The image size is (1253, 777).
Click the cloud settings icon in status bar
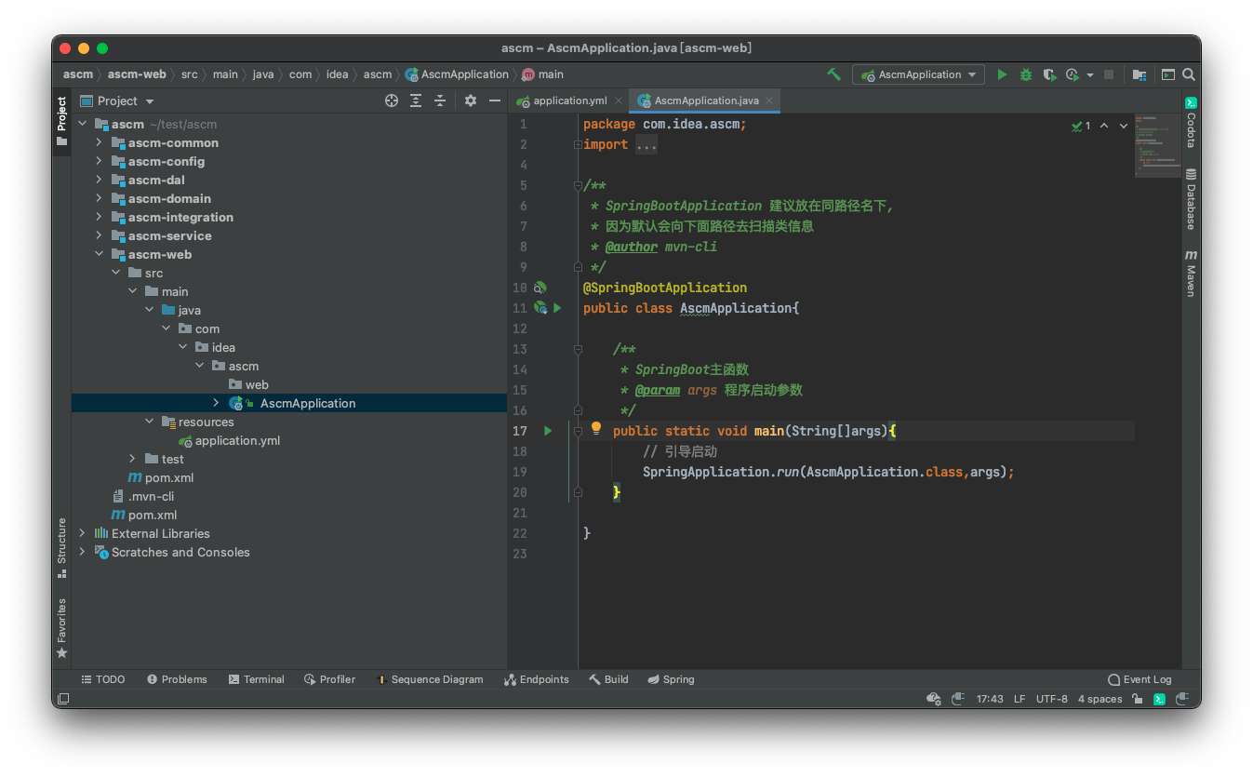pos(933,699)
